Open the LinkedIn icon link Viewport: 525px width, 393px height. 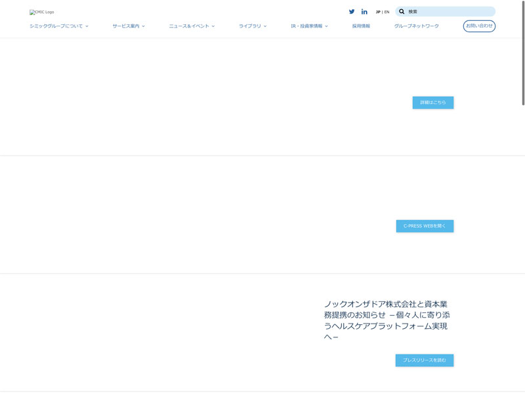click(364, 12)
